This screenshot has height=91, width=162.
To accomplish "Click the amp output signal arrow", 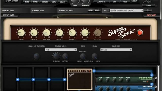I will tap(94, 71).
